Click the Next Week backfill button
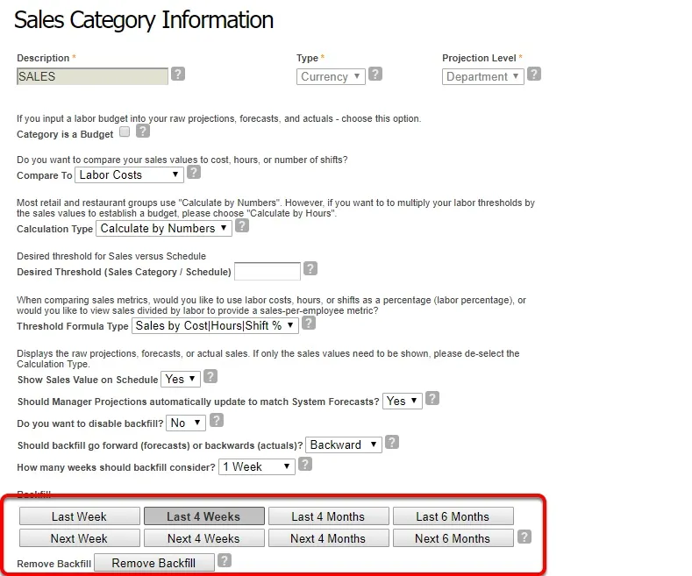The image size is (692, 576). click(x=80, y=538)
